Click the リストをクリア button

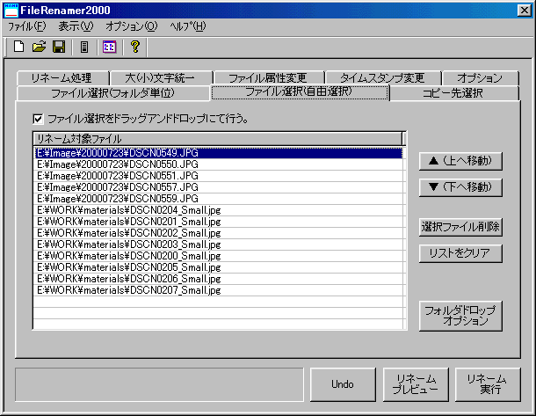(460, 253)
